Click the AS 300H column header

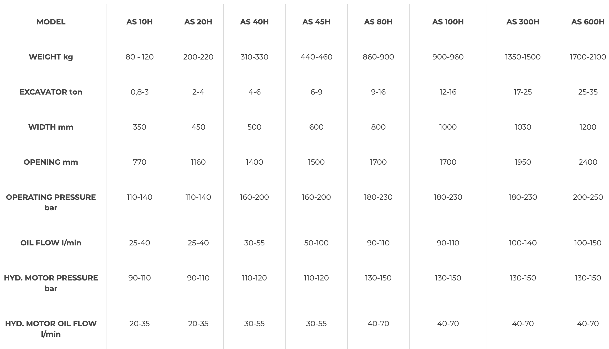(522, 22)
